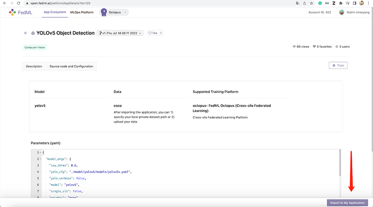Click the share icon in address bar
Screen dimensions: 373x207
304,3
